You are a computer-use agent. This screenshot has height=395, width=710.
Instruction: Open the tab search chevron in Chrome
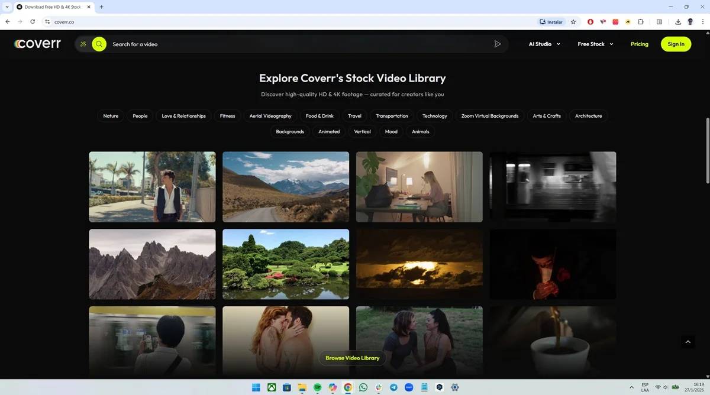click(7, 7)
